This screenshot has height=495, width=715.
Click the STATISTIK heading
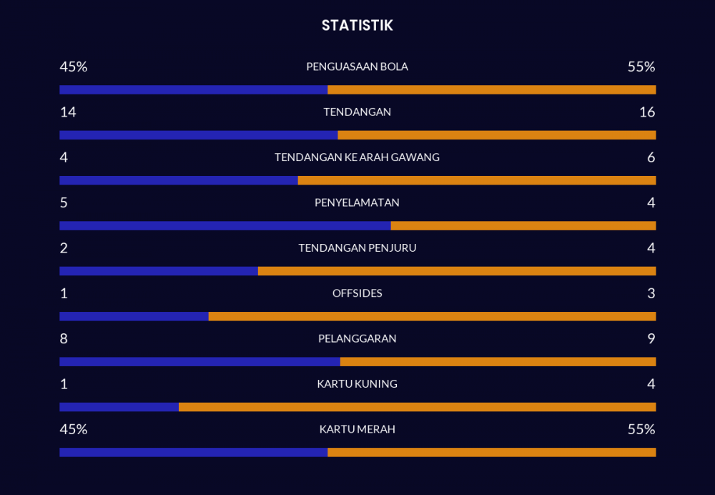[x=357, y=26]
